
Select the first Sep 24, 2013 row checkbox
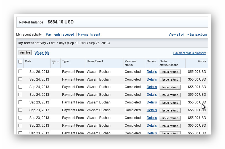coord(20,79)
